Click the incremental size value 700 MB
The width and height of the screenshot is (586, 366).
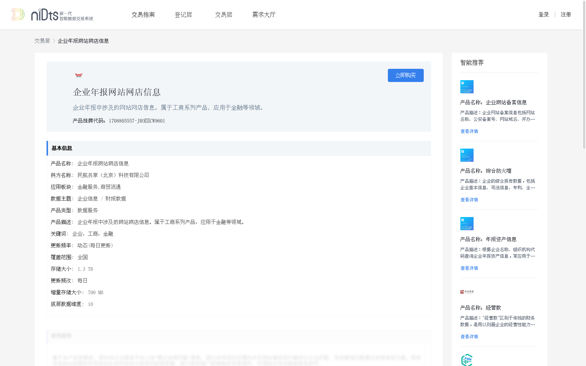[96, 292]
